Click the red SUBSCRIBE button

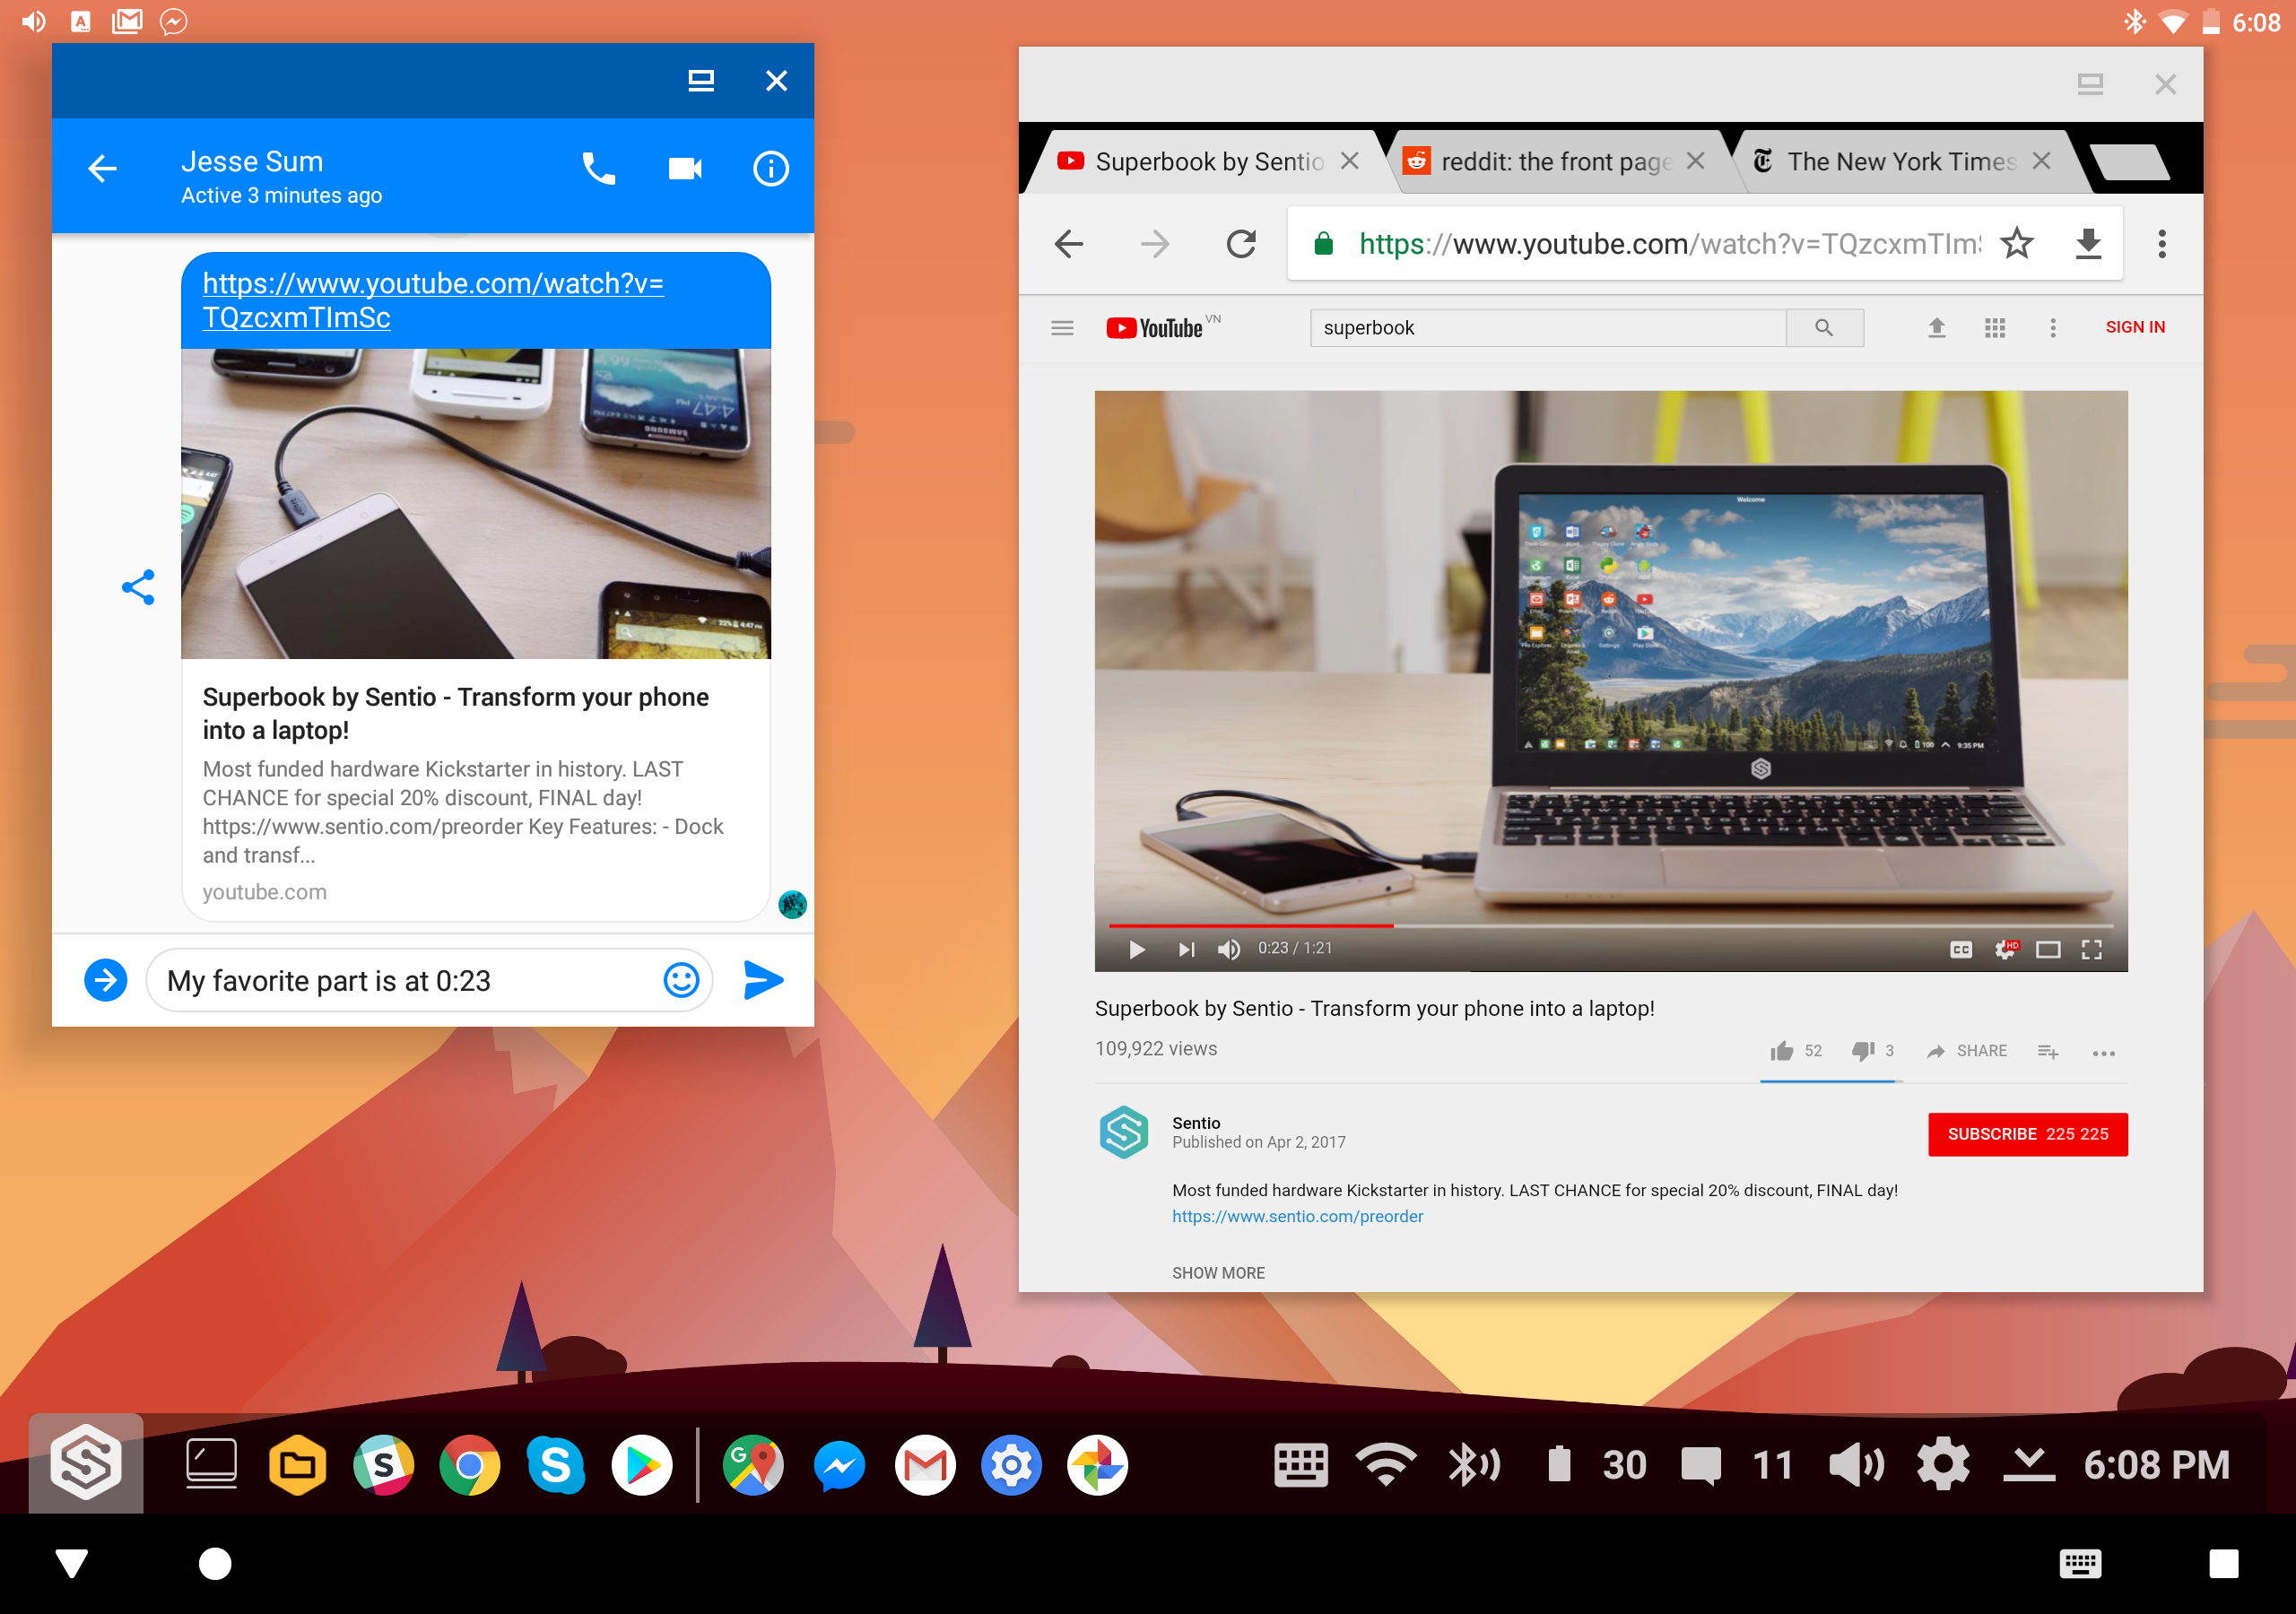coord(2027,1134)
